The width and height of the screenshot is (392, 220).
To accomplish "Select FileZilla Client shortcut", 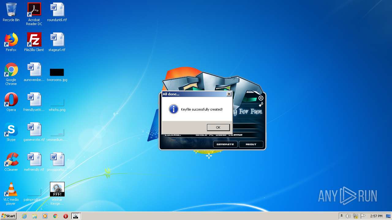I will (x=34, y=42).
